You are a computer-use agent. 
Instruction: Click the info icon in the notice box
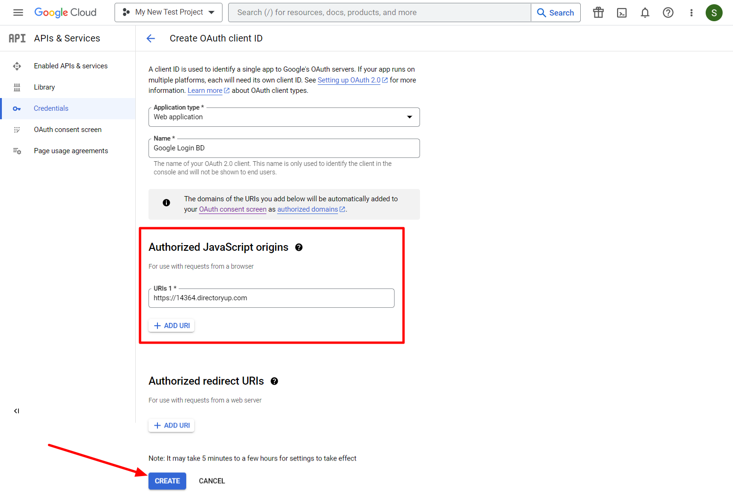click(166, 203)
